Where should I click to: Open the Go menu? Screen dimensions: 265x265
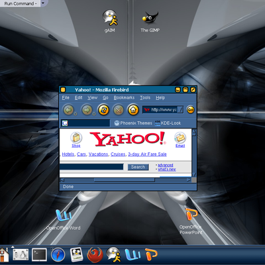pos(105,97)
